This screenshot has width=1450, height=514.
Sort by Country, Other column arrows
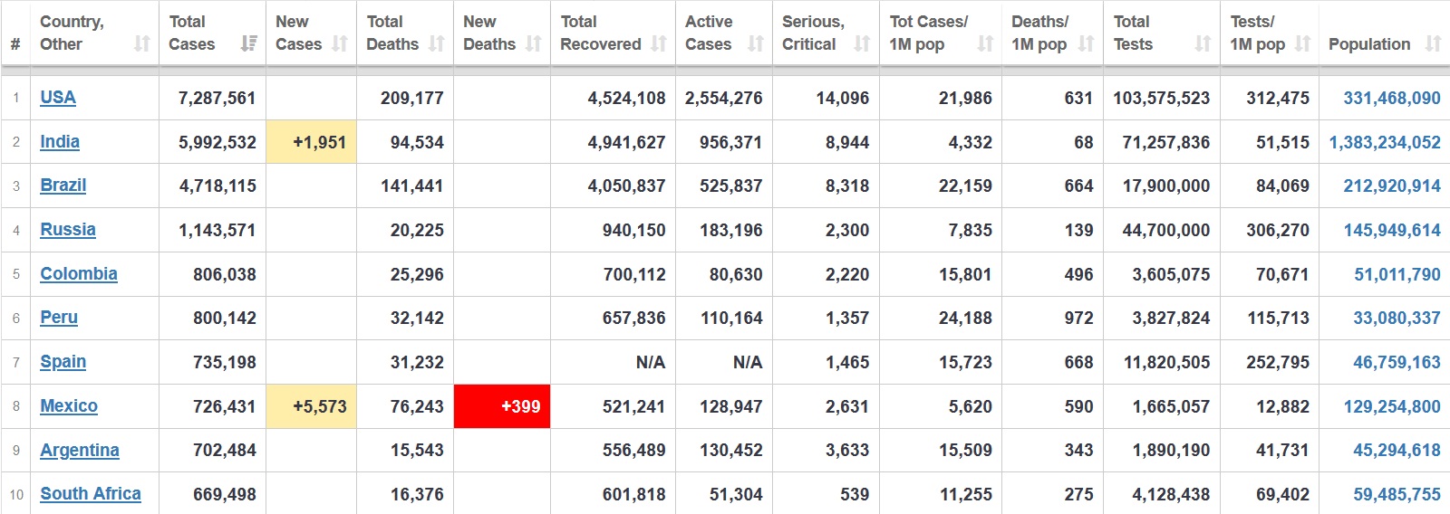[141, 43]
